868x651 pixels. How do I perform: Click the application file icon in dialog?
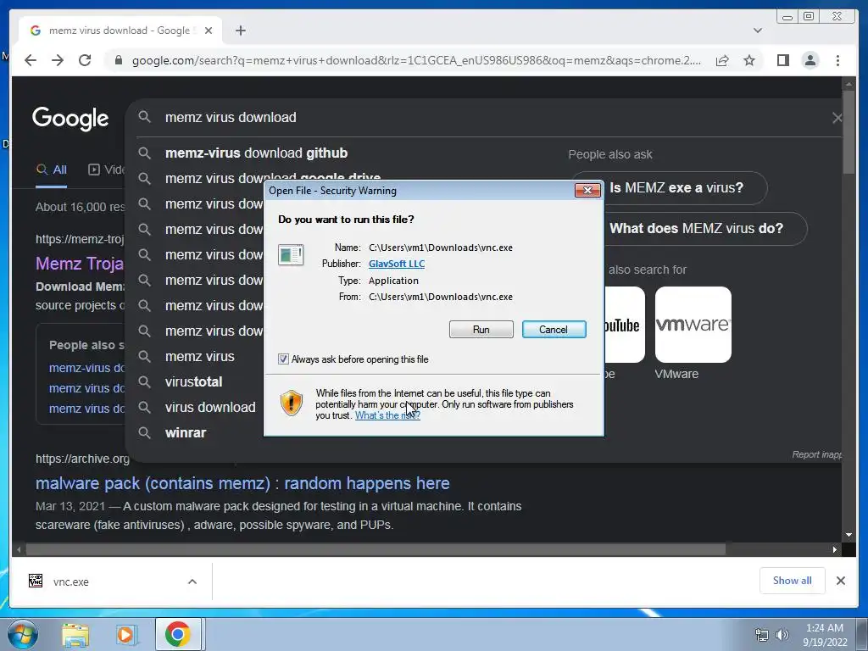tap(291, 255)
